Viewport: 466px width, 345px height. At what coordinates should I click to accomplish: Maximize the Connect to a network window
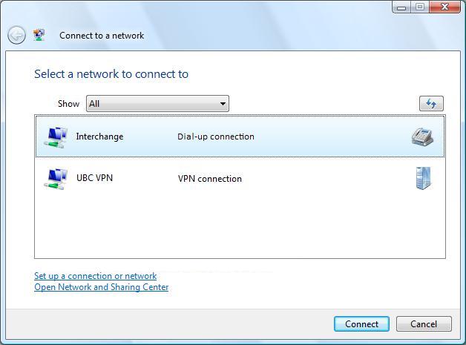419,7
